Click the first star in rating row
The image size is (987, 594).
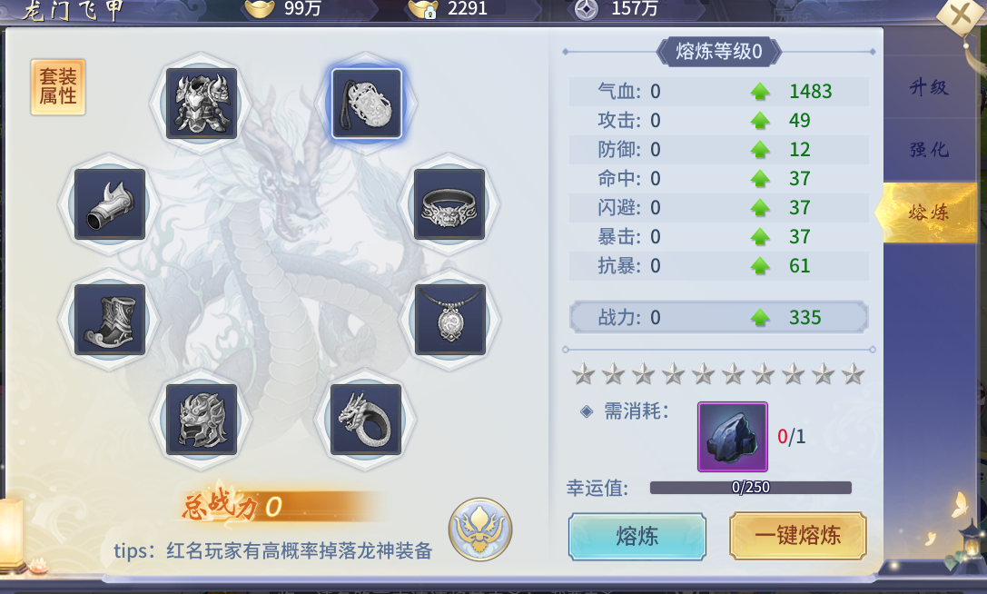click(x=584, y=374)
